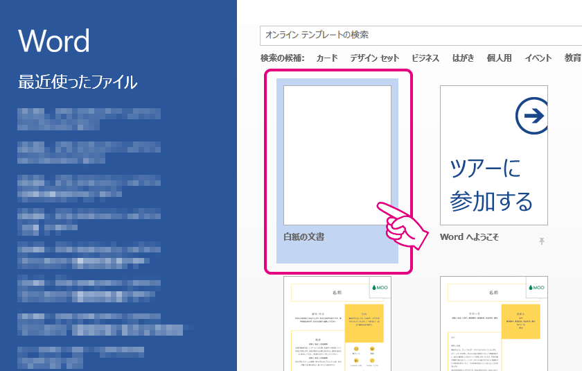Select the 個人用 search suggestion

500,58
